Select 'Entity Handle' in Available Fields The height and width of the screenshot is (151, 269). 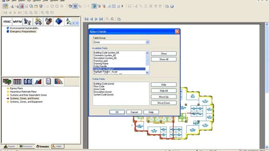pos(100,66)
